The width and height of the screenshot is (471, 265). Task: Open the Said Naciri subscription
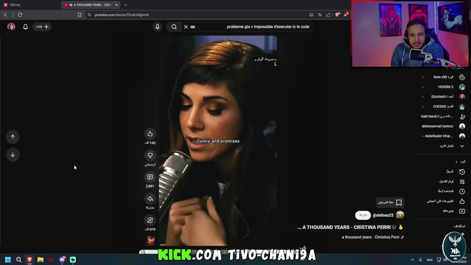pos(443,116)
